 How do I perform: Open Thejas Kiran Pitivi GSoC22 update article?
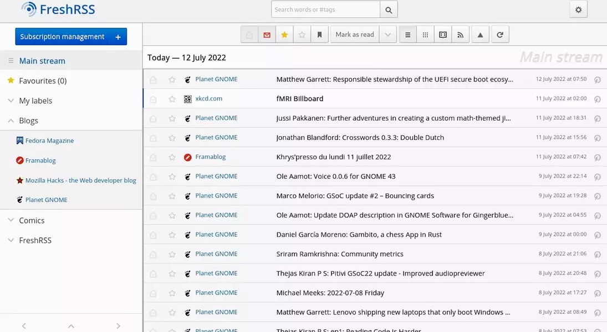tap(380, 273)
